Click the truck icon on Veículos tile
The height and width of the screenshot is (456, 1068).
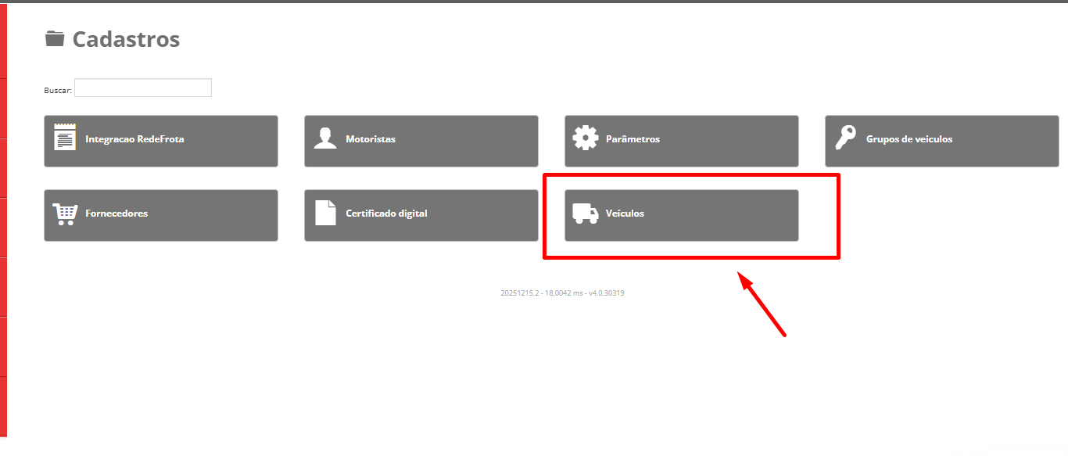585,214
